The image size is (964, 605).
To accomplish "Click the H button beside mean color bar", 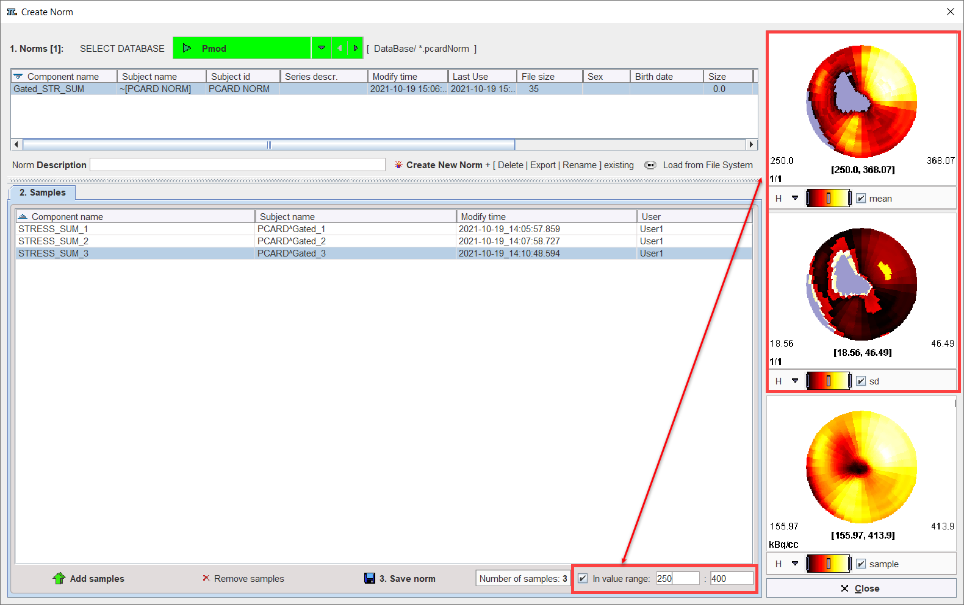I will click(779, 198).
